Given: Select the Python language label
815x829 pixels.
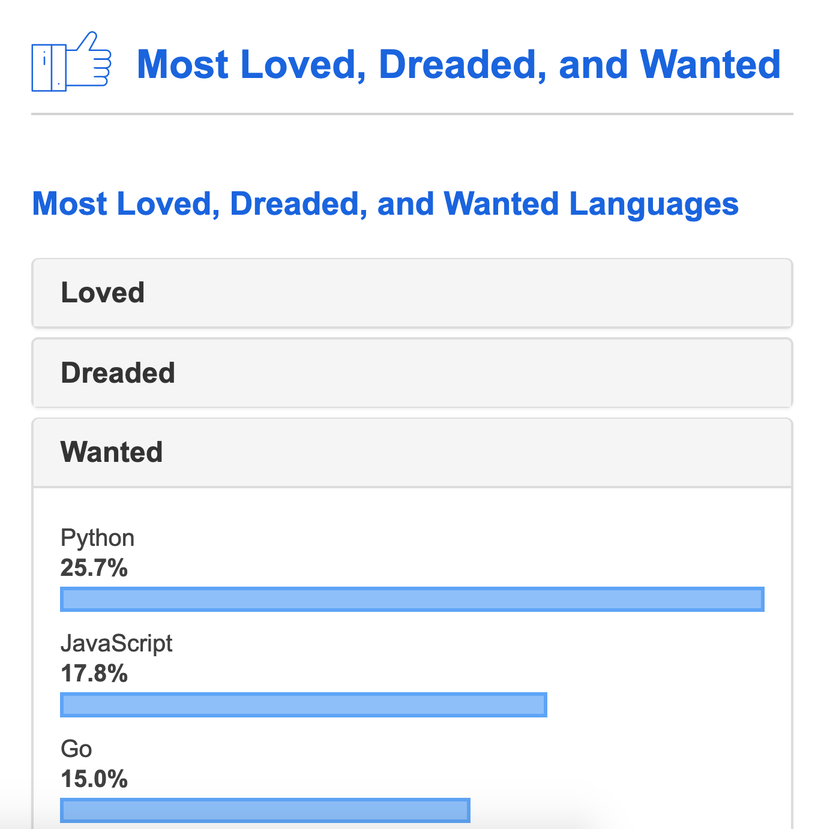Looking at the screenshot, I should 97,538.
